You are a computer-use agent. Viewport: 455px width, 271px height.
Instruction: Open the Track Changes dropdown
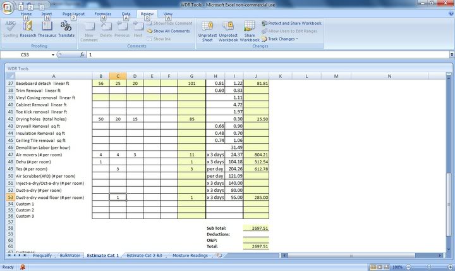pos(282,39)
